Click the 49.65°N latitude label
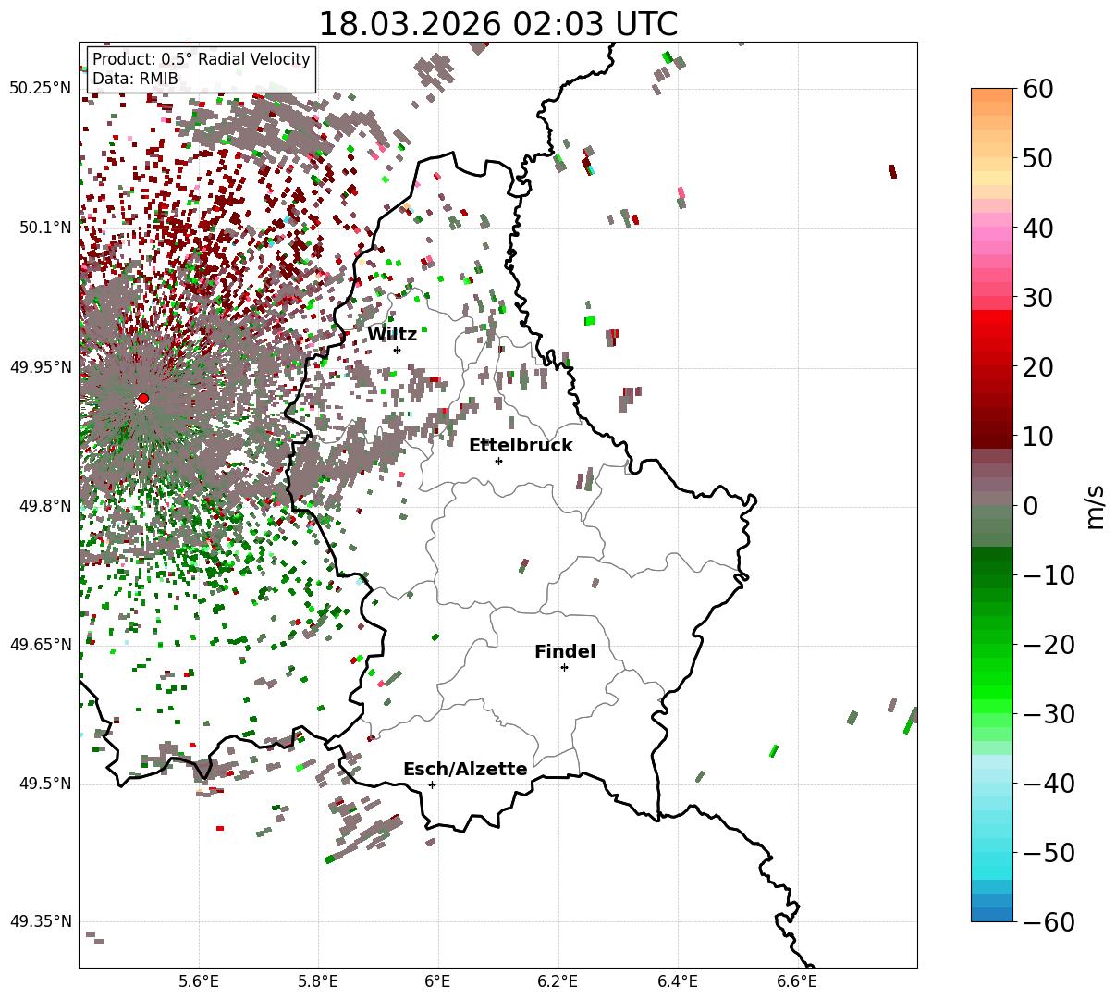This screenshot has height=1000, width=1116. [x=40, y=645]
